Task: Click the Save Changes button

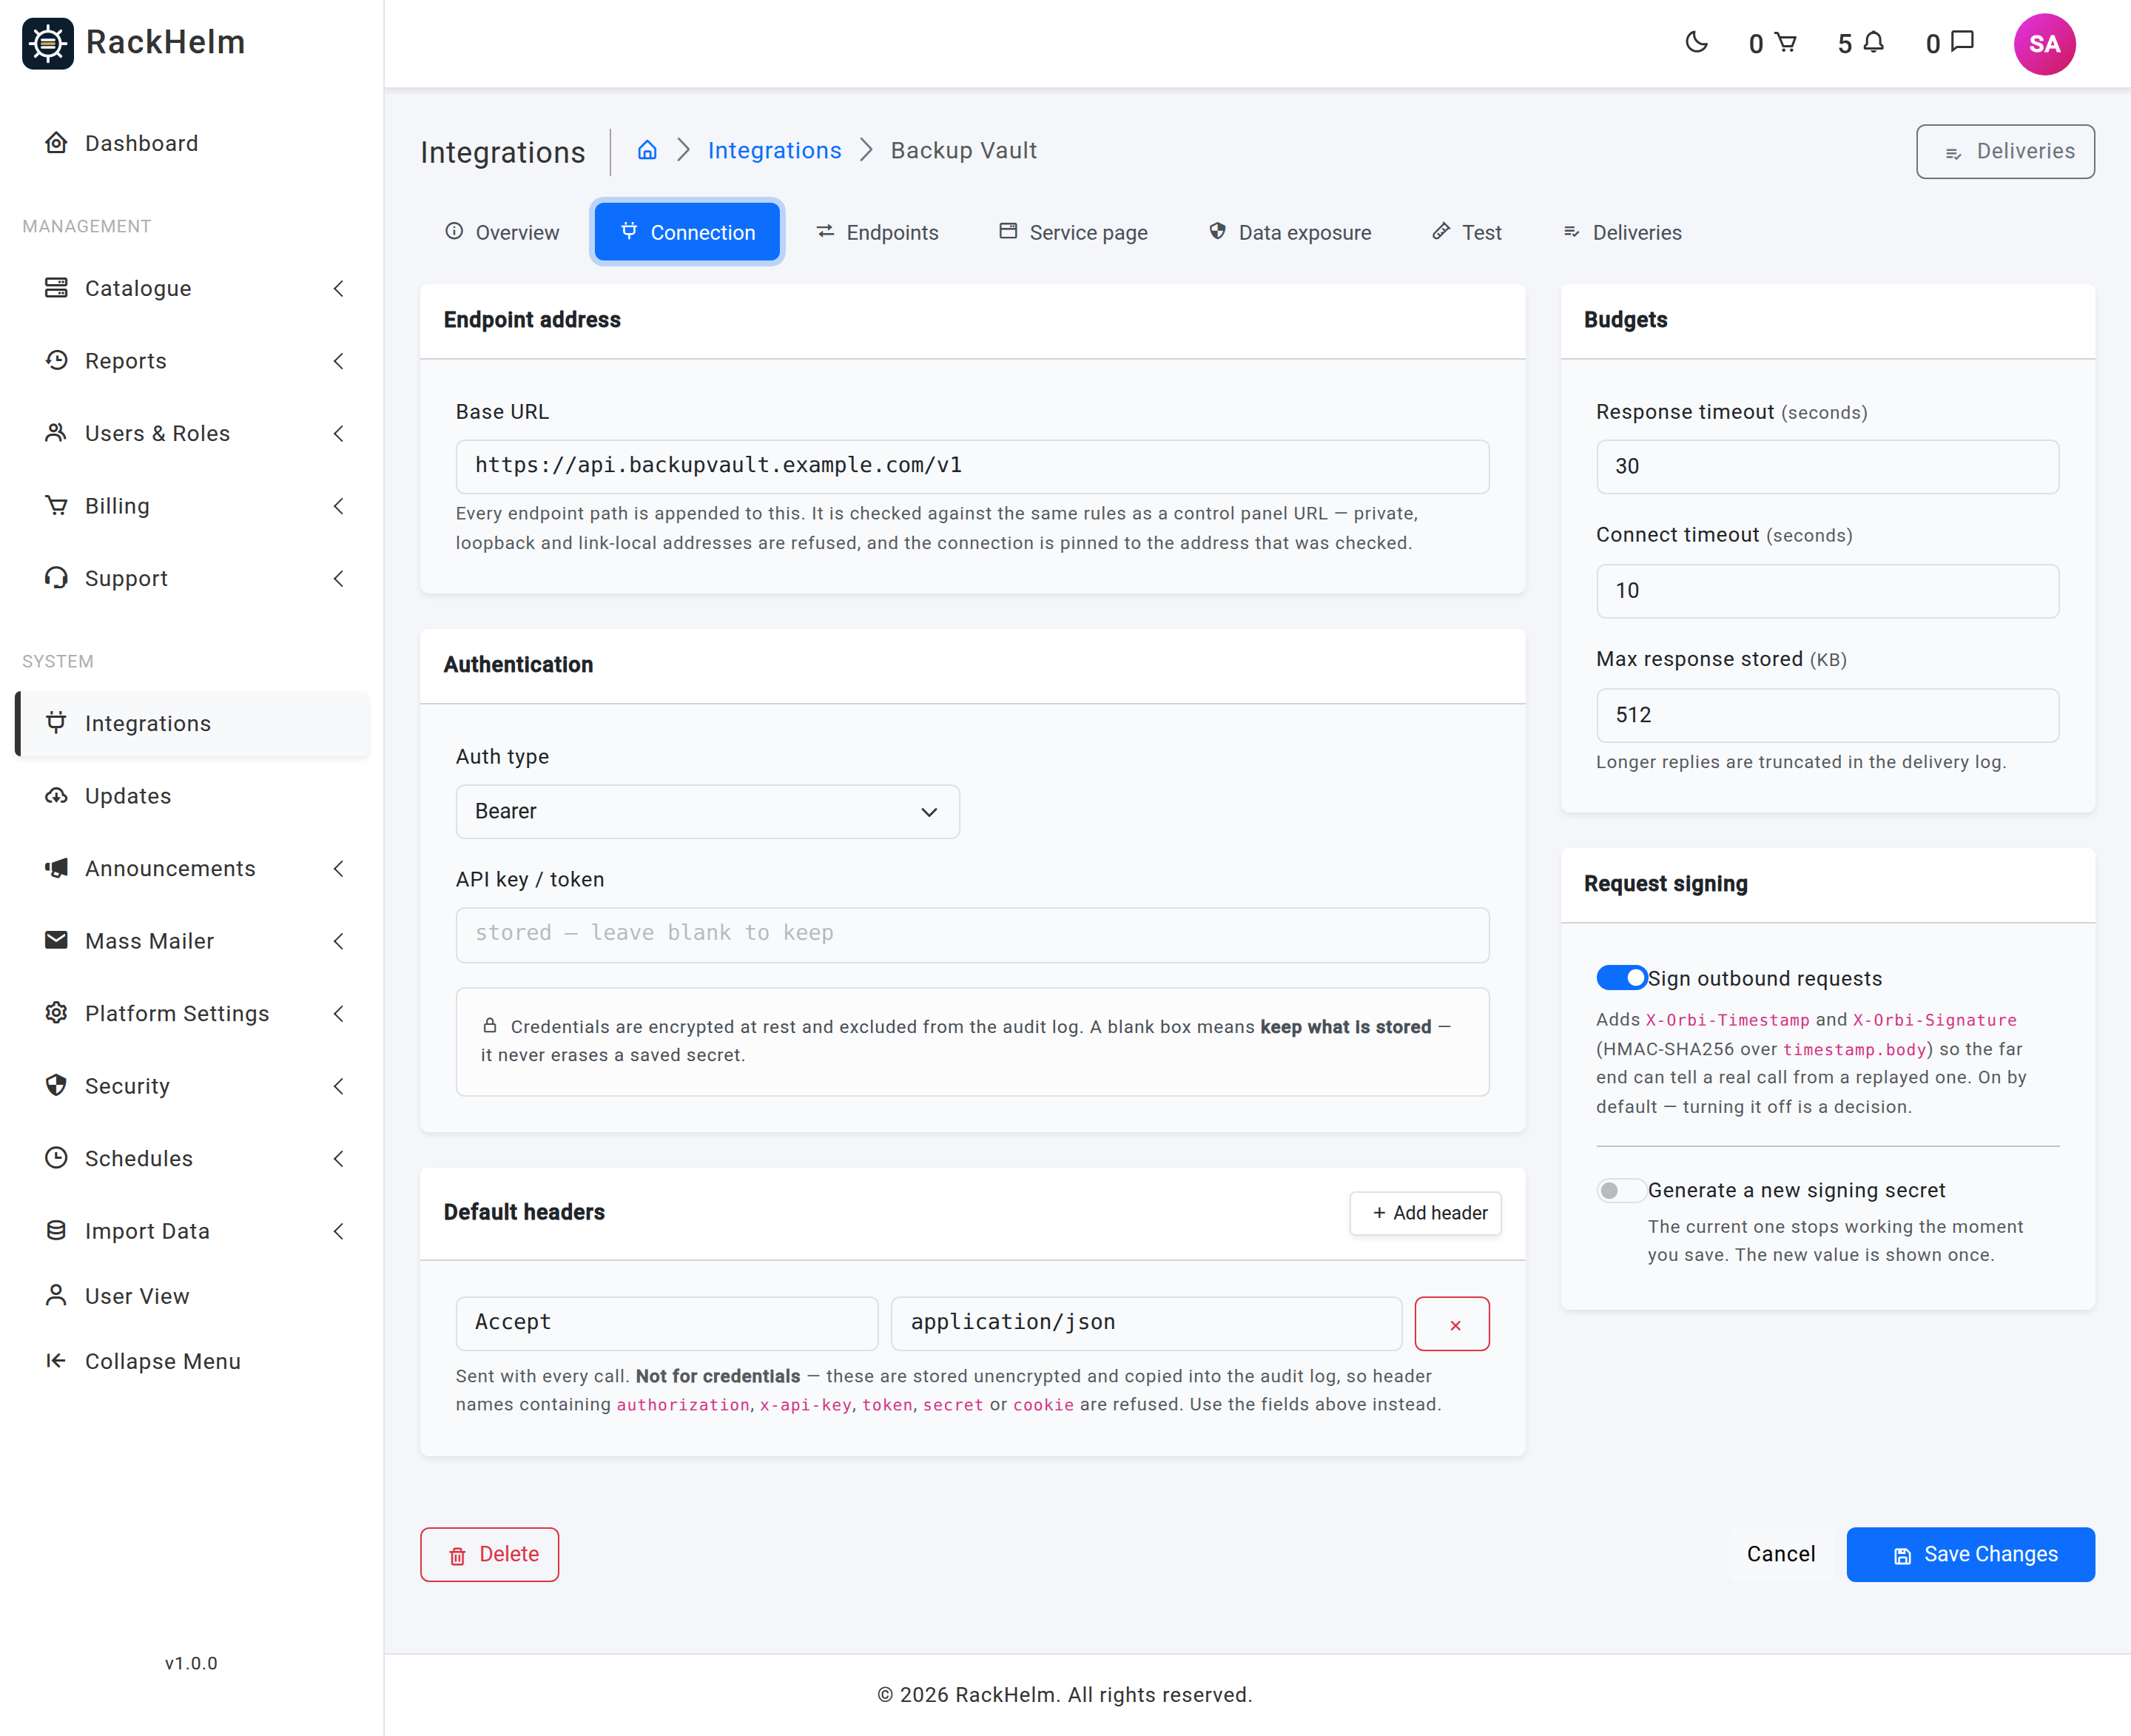Action: (1969, 1554)
